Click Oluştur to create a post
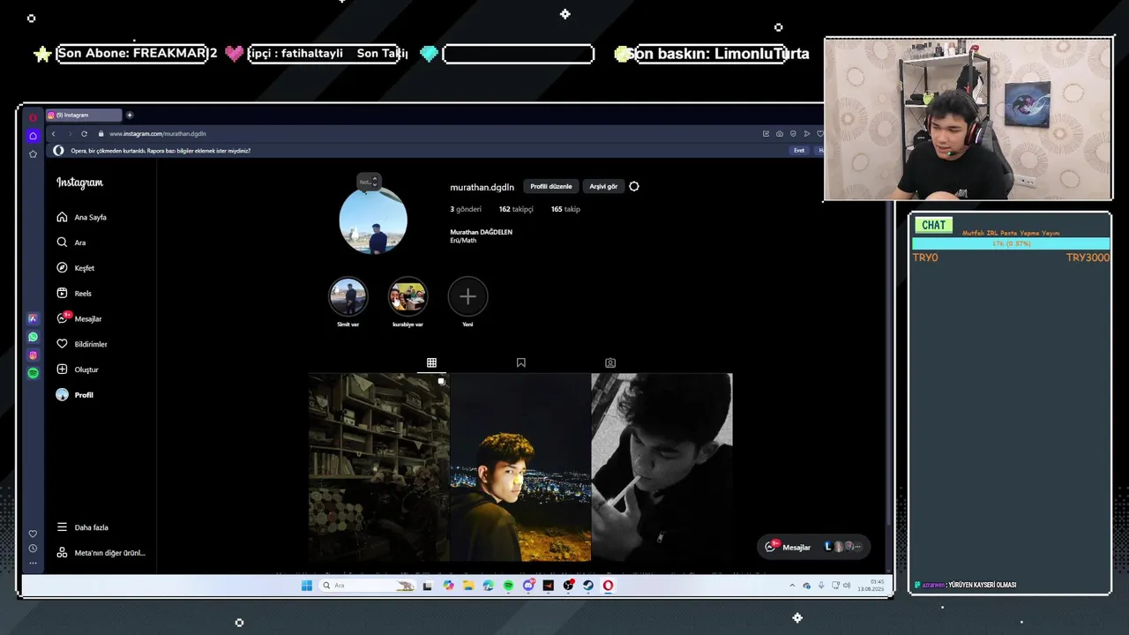1129x635 pixels. pyautogui.click(x=86, y=370)
